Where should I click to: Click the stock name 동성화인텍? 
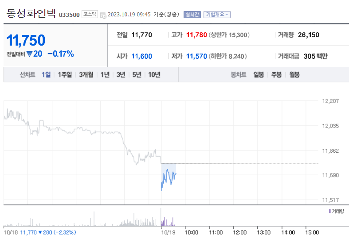coord(31,13)
